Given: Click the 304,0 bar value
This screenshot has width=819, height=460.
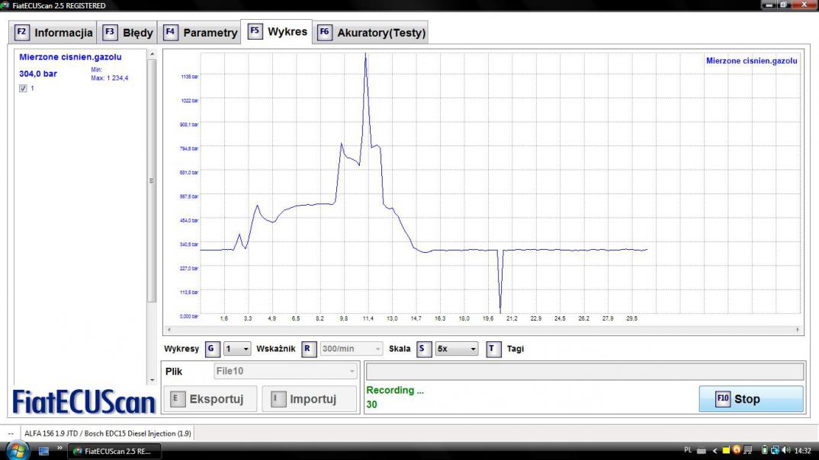Looking at the screenshot, I should point(38,74).
